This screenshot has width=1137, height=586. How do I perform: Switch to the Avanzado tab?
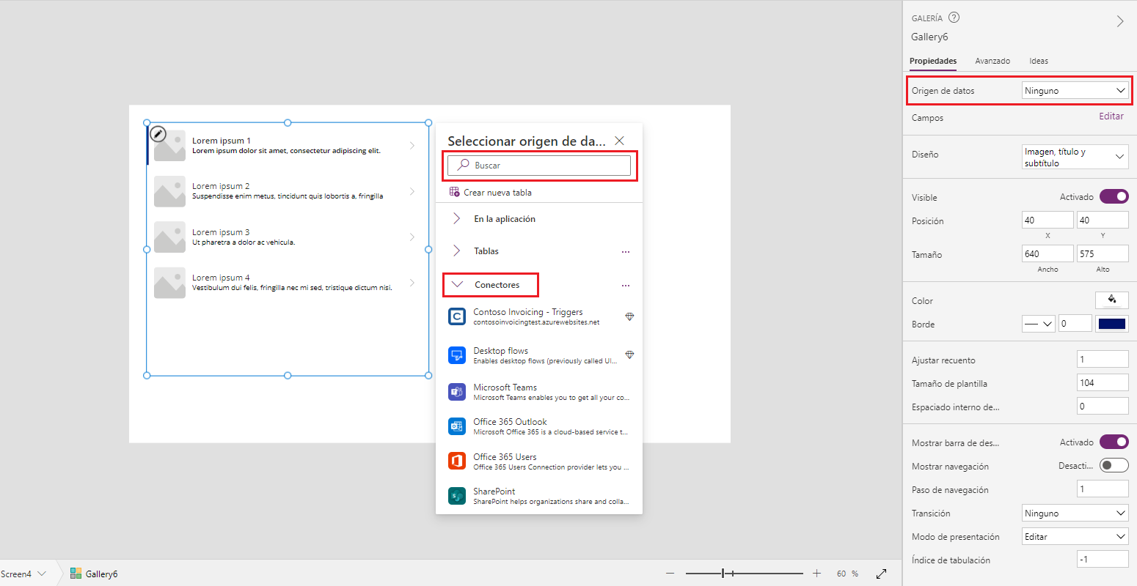[992, 62]
